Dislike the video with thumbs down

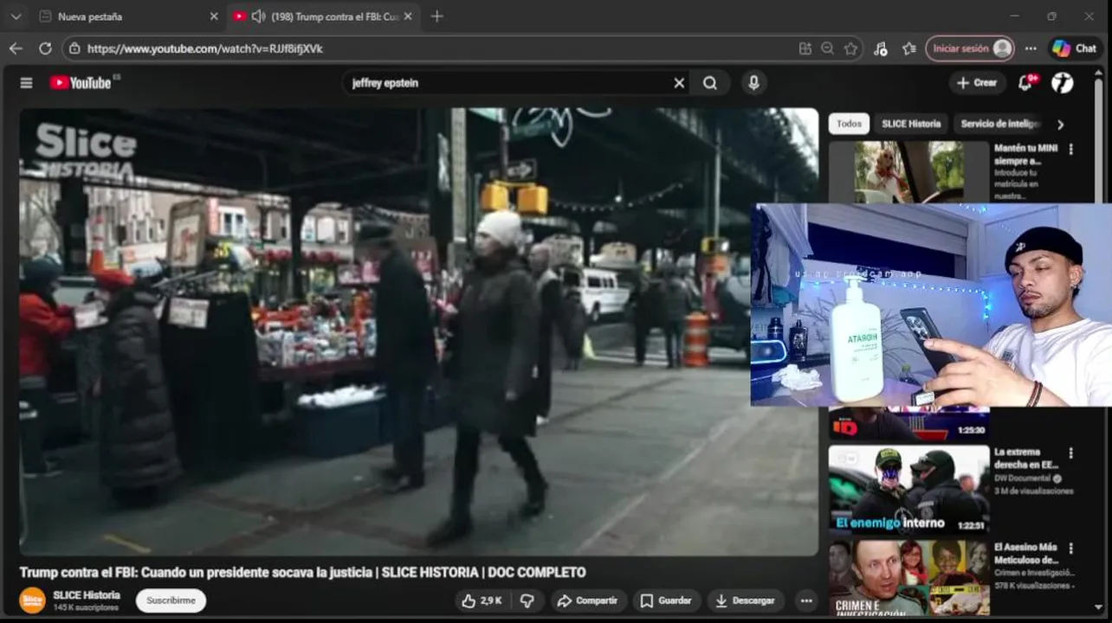coord(527,601)
